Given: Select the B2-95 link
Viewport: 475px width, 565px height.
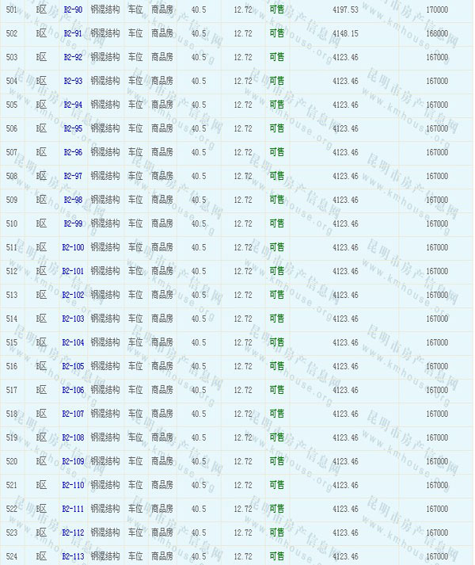Looking at the screenshot, I should (73, 128).
